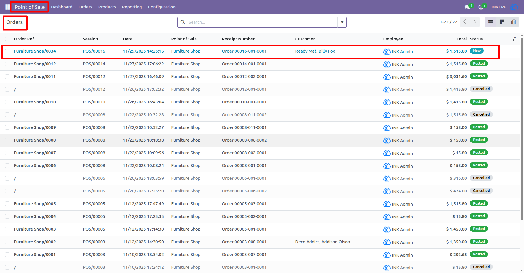The width and height of the screenshot is (524, 273).
Task: Check the box for Furniture Shop/0012
Action: click(7, 64)
